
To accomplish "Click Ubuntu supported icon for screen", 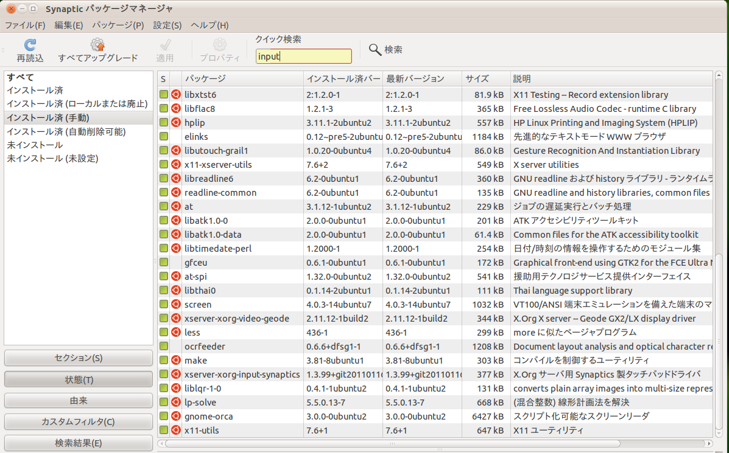I will point(176,305).
